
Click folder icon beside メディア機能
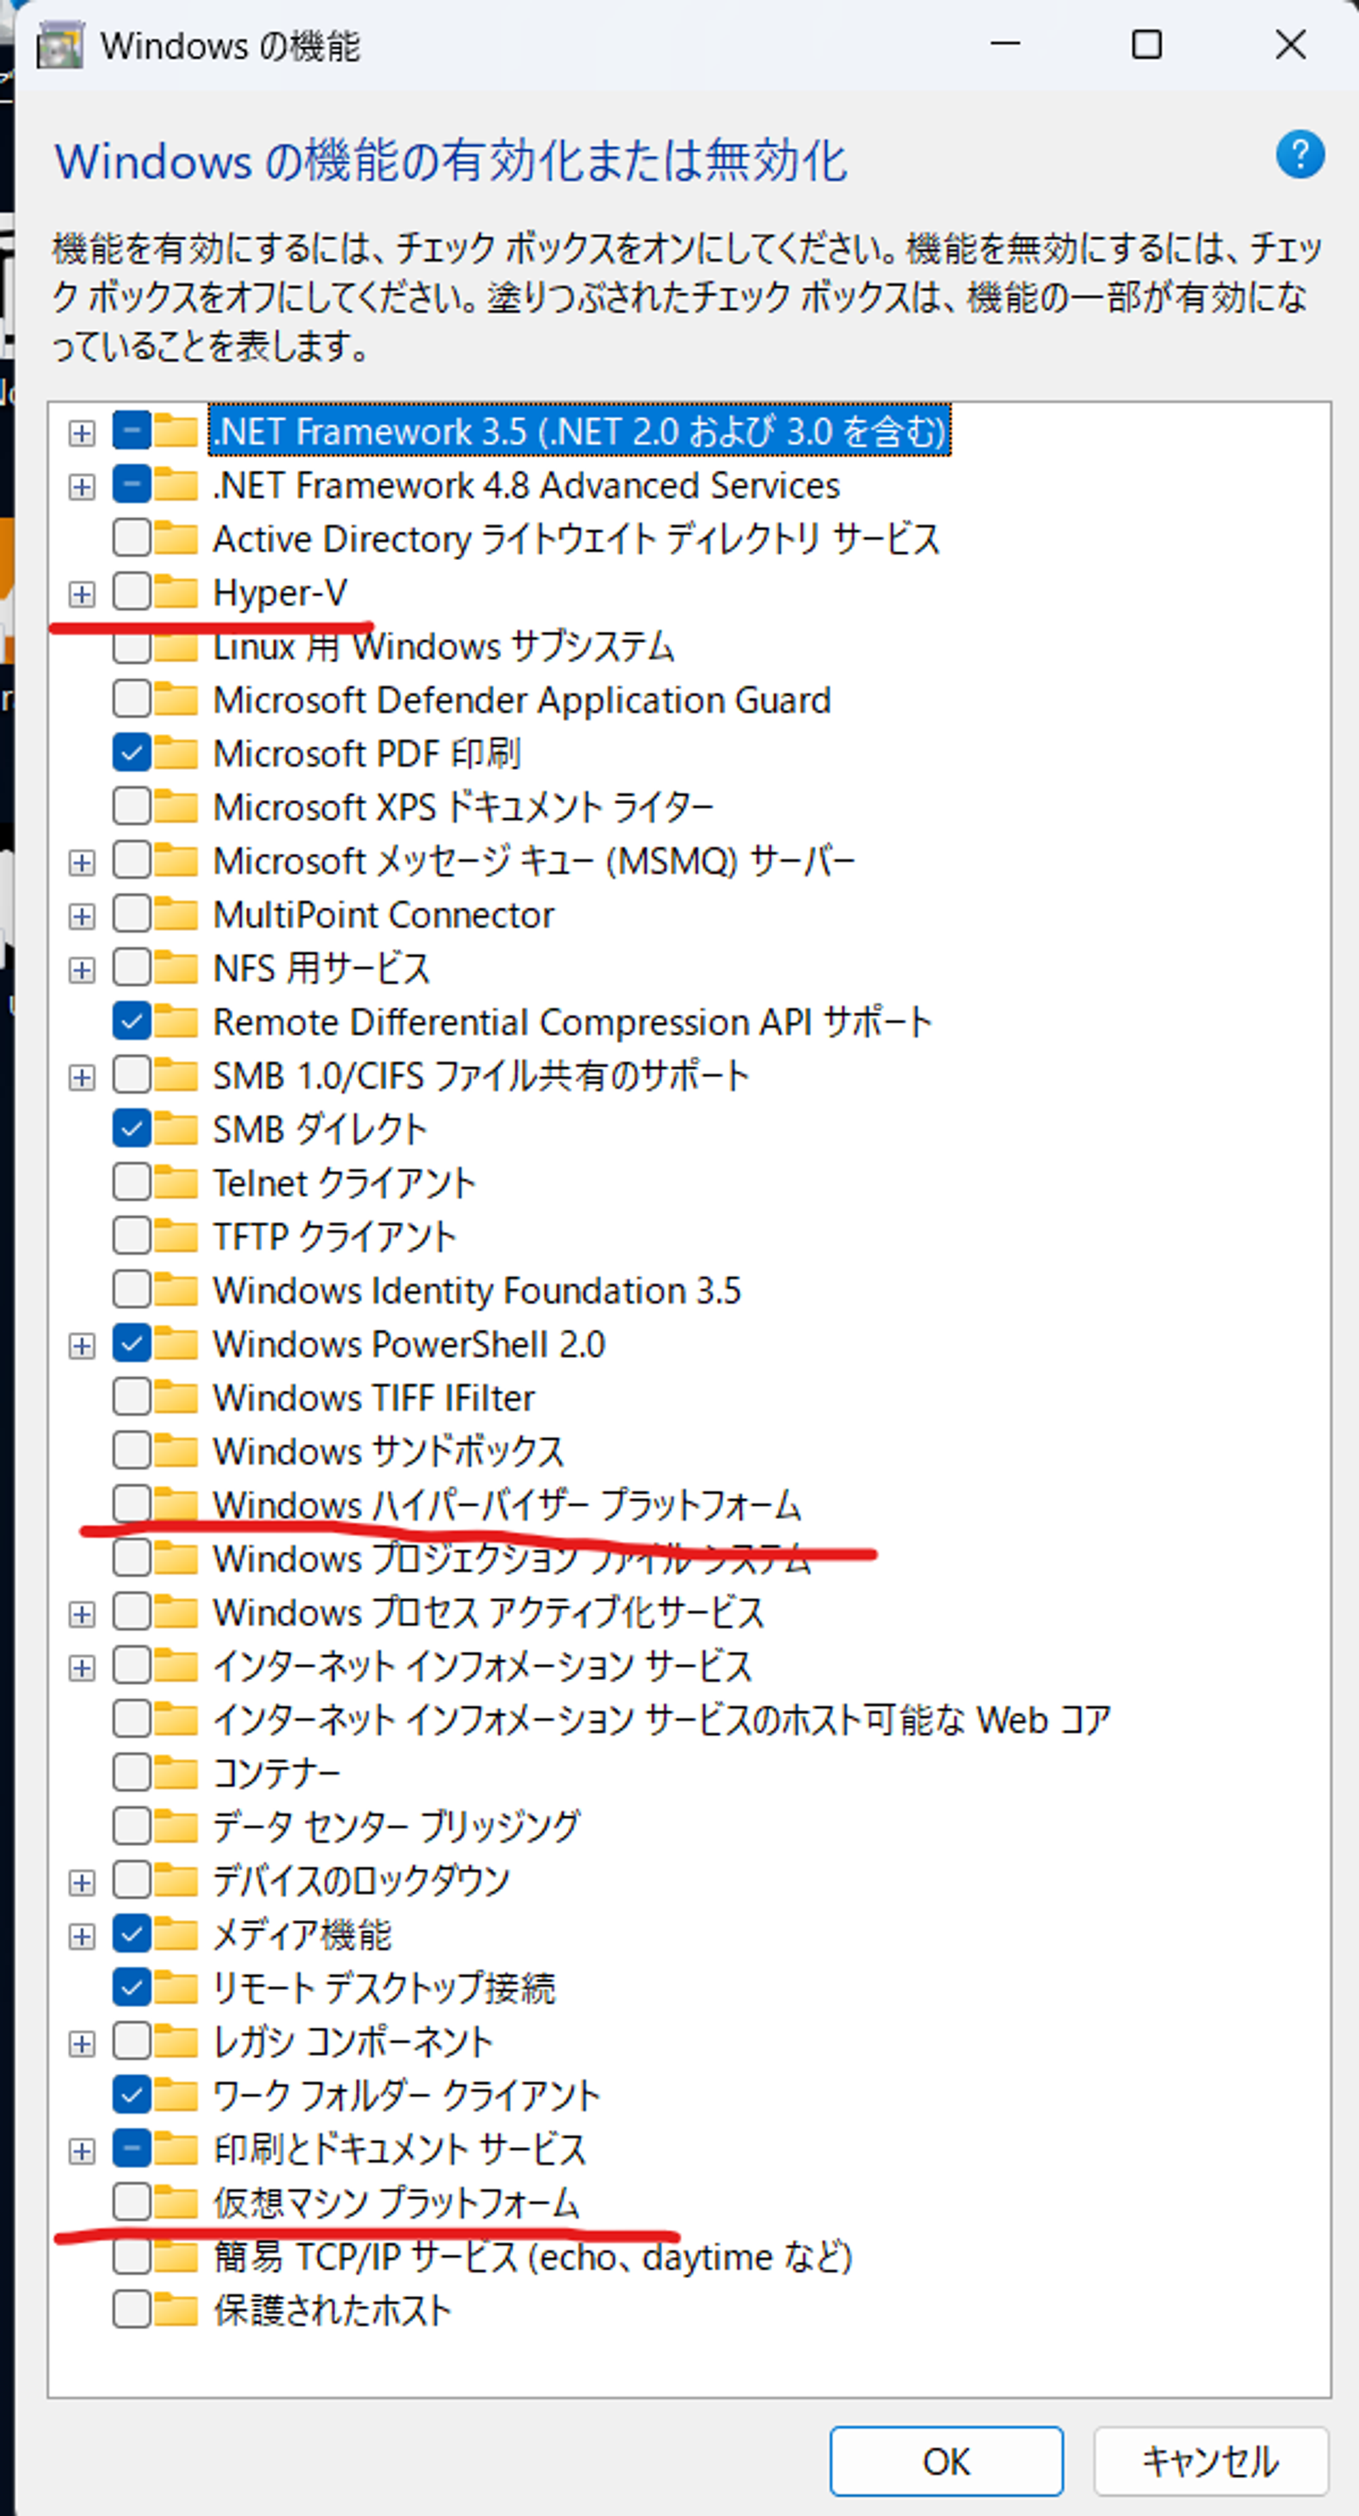176,1933
